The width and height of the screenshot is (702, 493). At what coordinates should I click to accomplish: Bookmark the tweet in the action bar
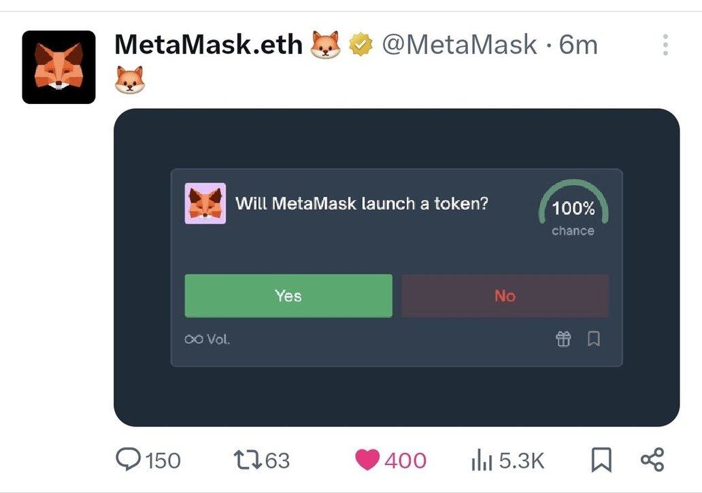(x=601, y=460)
